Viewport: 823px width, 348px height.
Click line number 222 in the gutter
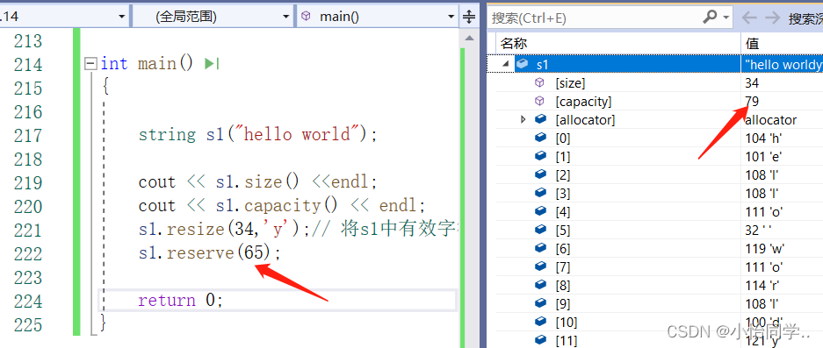pyautogui.click(x=28, y=253)
